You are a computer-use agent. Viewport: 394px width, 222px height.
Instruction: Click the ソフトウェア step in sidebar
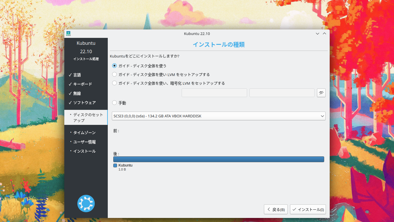(84, 103)
